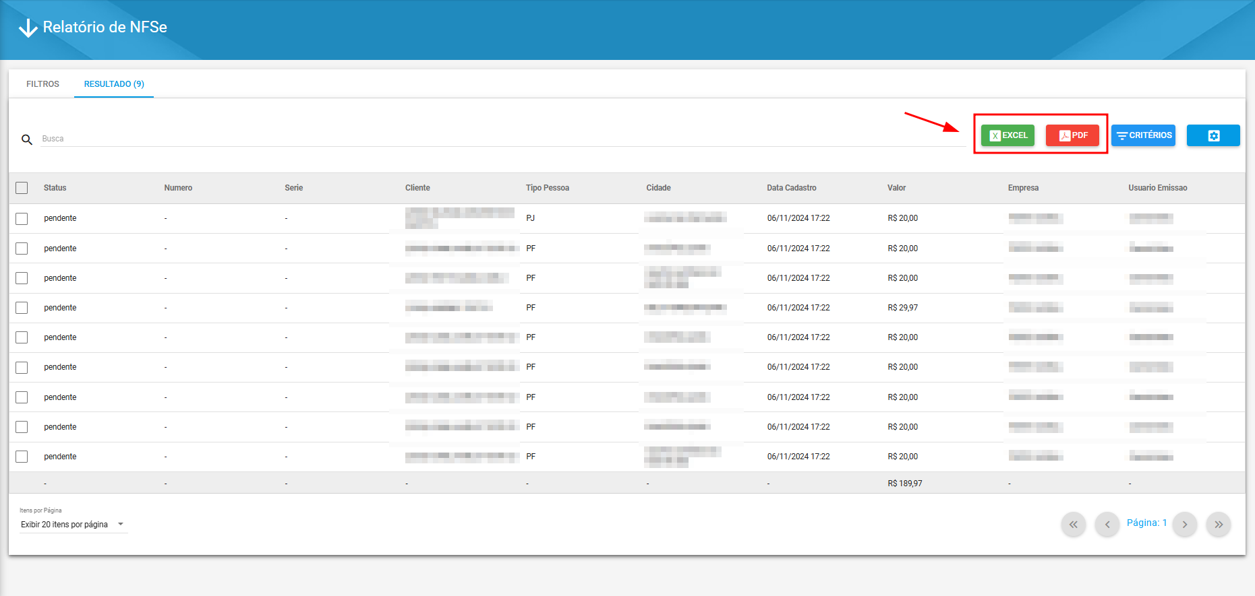Click the Página: 1 indicator

[1146, 523]
